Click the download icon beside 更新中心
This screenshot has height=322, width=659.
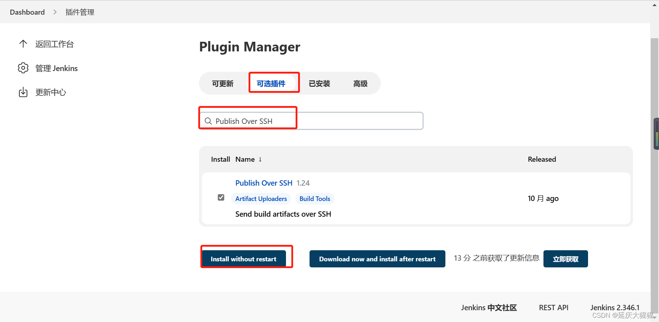[23, 92]
